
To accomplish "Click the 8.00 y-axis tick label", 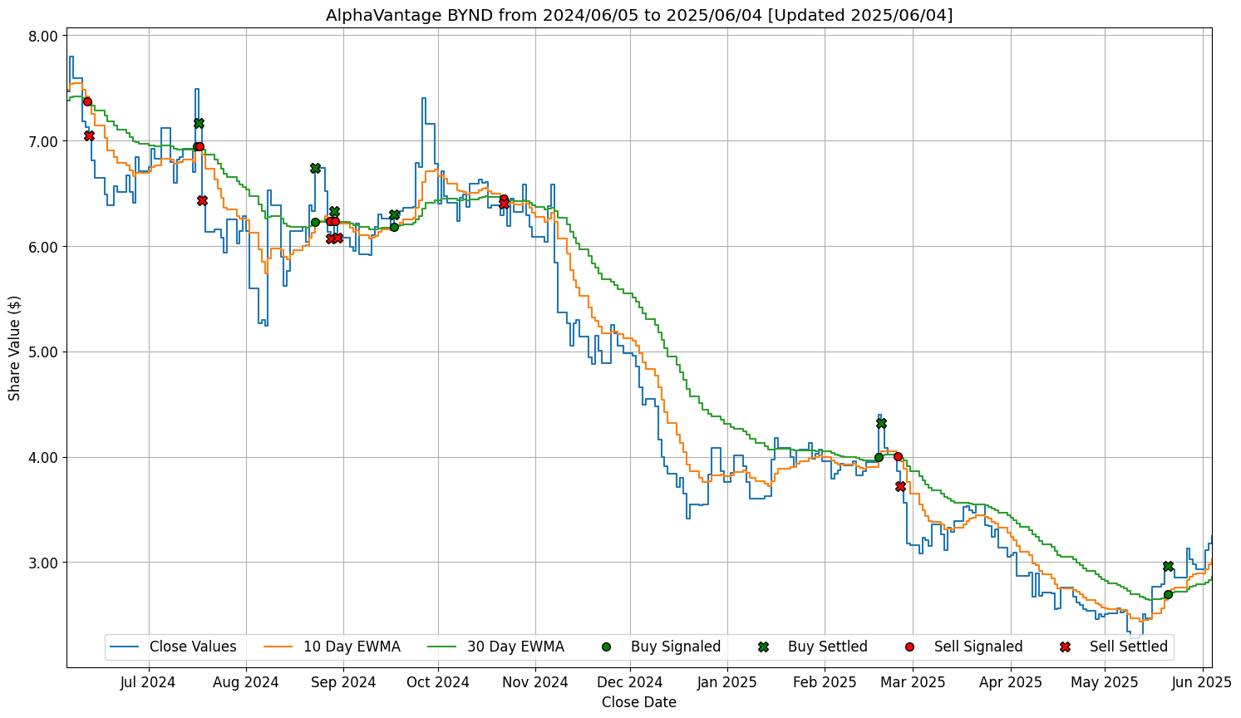I will [x=42, y=36].
